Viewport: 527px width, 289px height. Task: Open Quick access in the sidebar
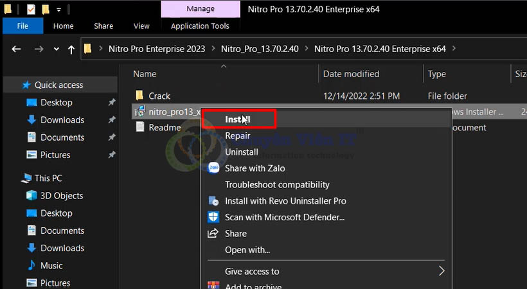[59, 85]
